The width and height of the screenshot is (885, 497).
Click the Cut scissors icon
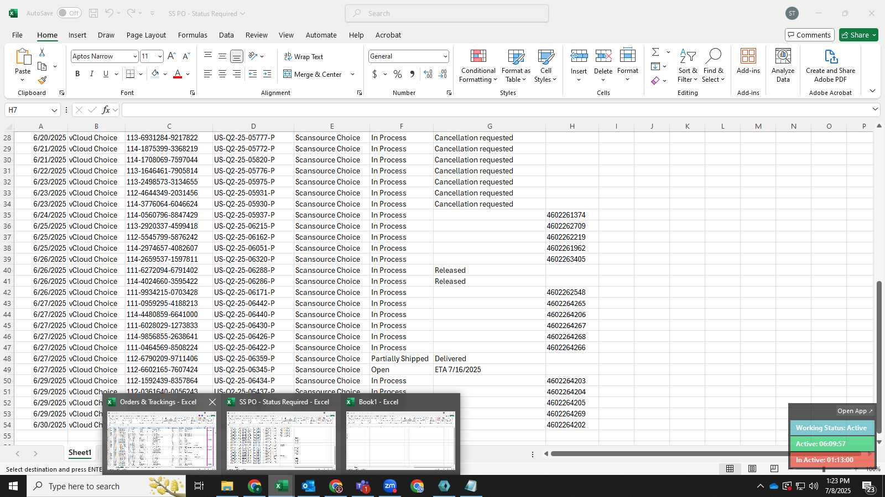pyautogui.click(x=42, y=52)
